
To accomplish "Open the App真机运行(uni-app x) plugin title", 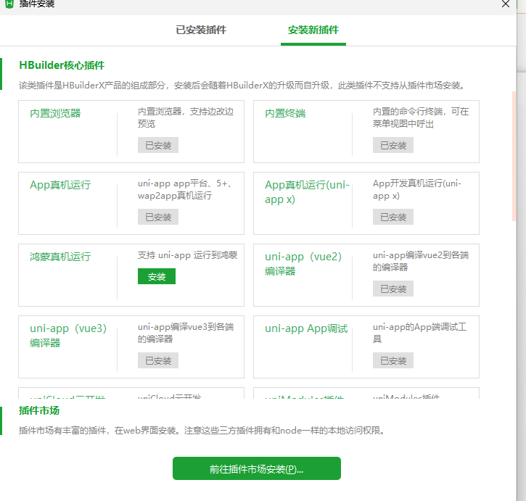I will click(x=307, y=192).
